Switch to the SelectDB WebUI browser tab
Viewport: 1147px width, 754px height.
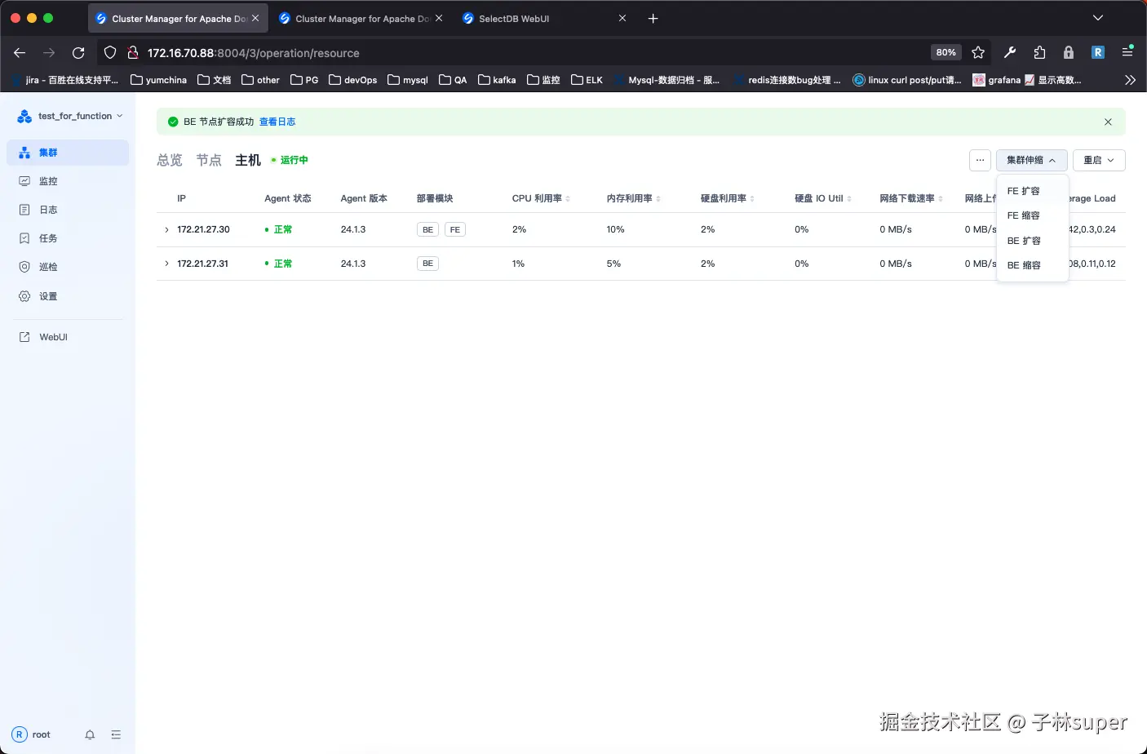pyautogui.click(x=545, y=19)
